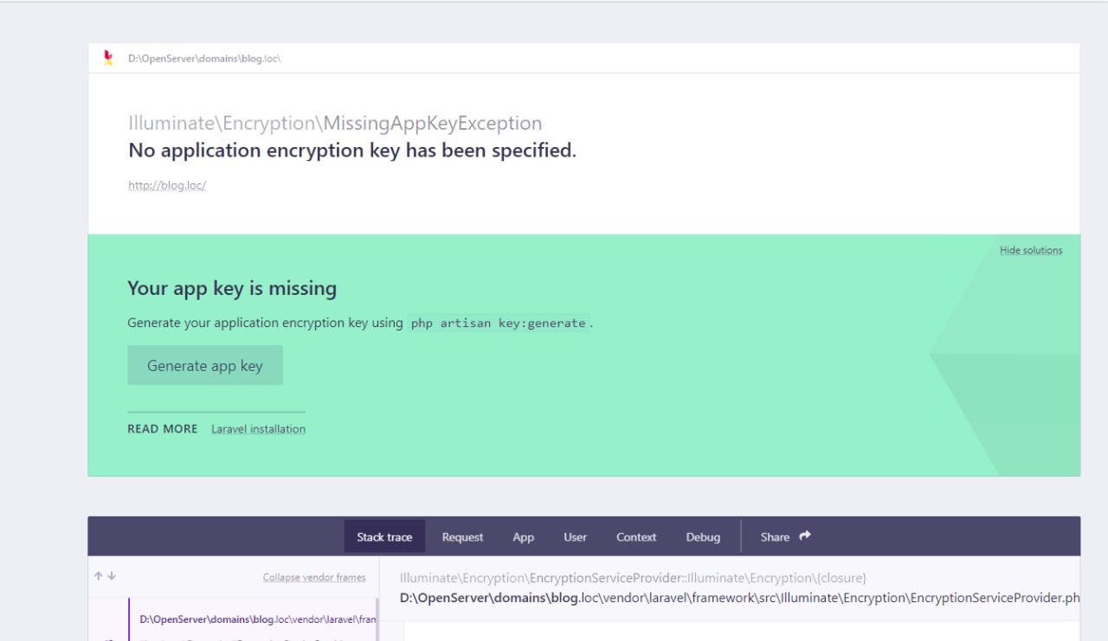Click the project path in the header bar
This screenshot has width=1108, height=641.
point(204,58)
